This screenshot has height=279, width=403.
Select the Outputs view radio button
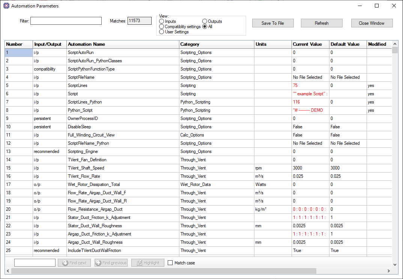point(205,21)
